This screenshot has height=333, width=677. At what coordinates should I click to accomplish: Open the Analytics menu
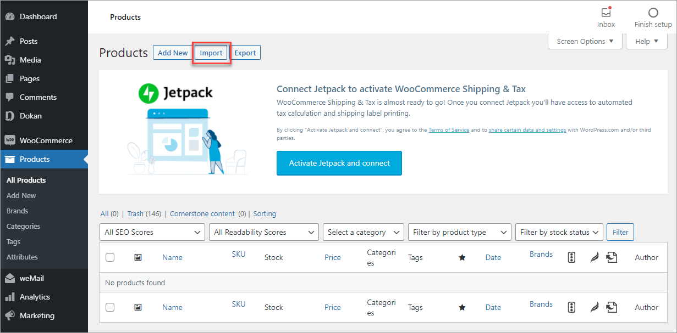point(44,297)
